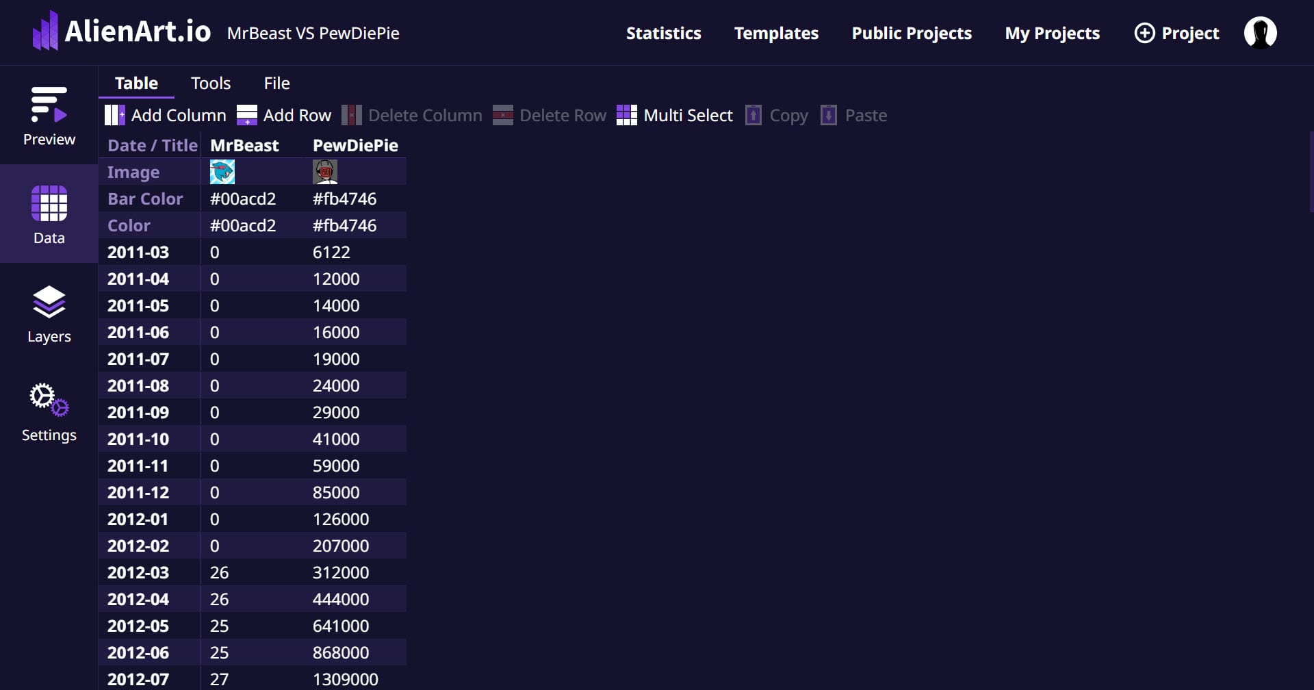This screenshot has height=690, width=1314.
Task: Select the Color row label
Action: [150, 225]
